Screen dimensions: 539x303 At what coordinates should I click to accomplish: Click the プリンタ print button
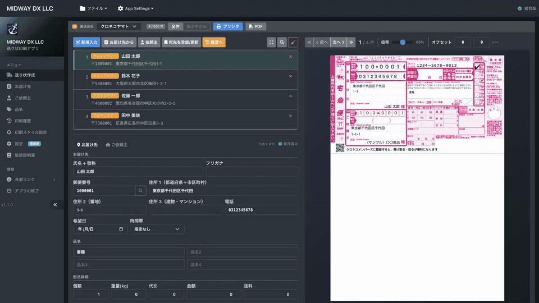[228, 26]
